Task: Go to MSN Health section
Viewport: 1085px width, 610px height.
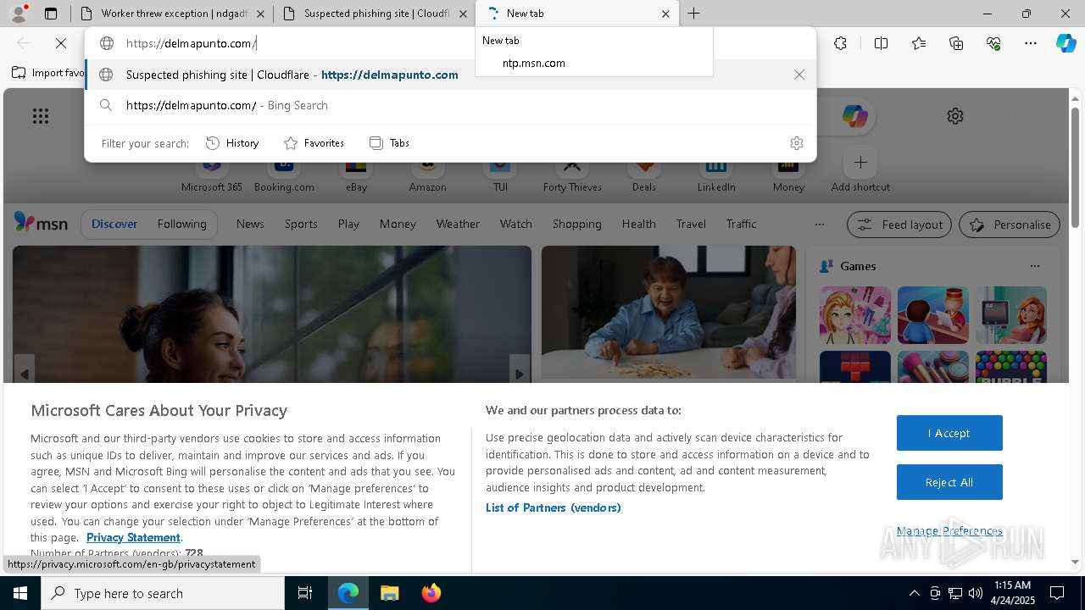Action: point(638,224)
